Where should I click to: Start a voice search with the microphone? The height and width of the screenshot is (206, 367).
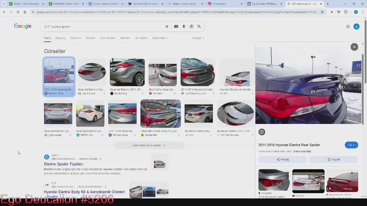point(184,27)
